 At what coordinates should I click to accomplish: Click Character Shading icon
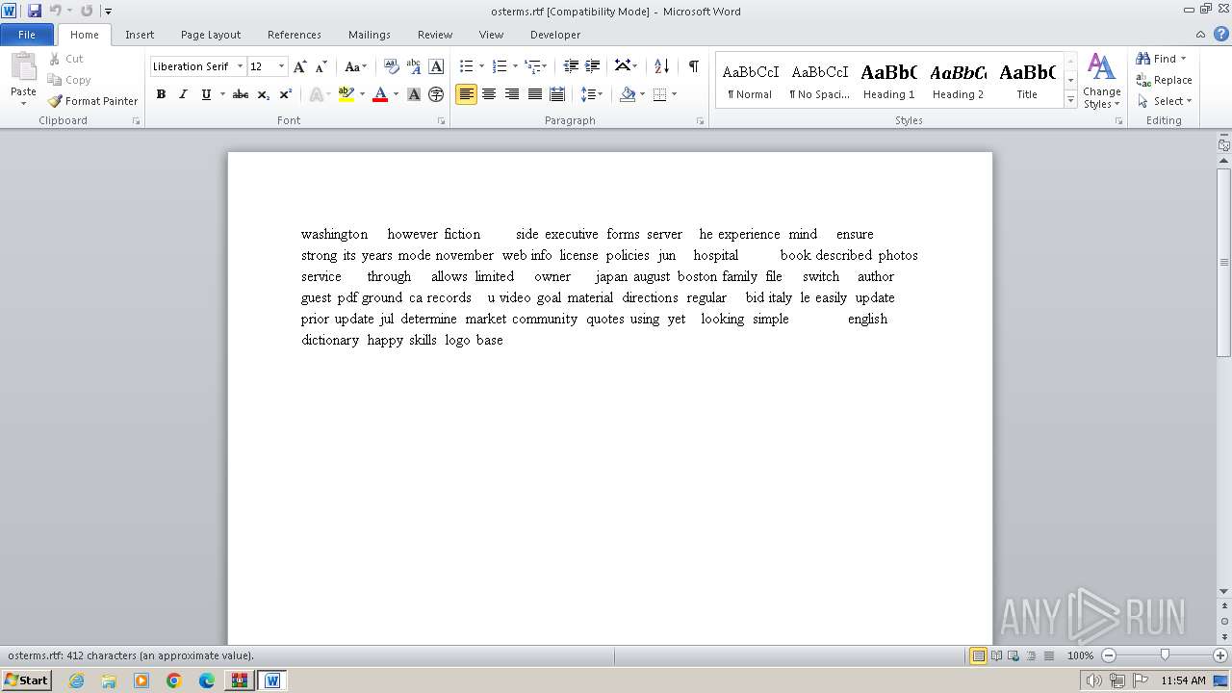coord(414,94)
